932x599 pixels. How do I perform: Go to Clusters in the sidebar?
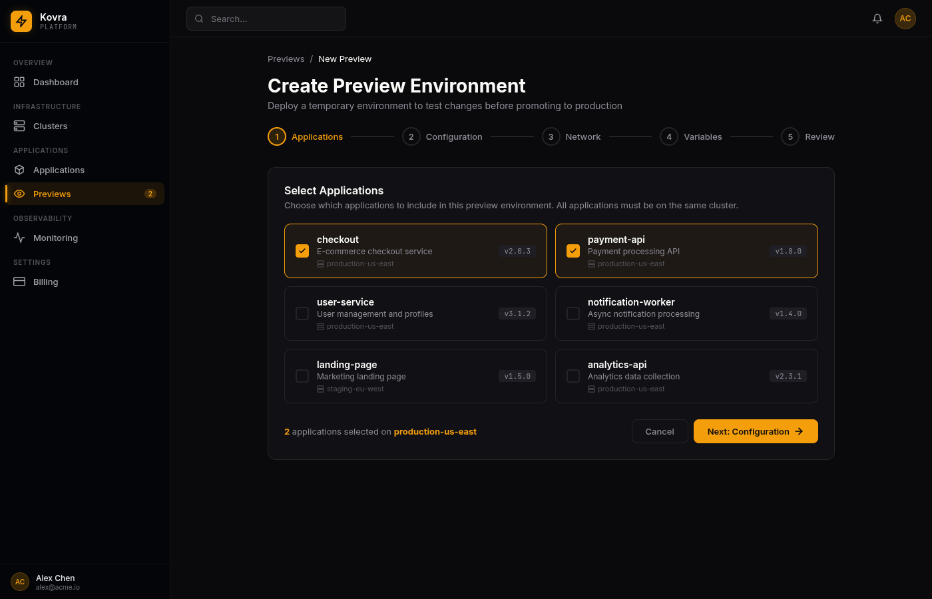coord(85,126)
